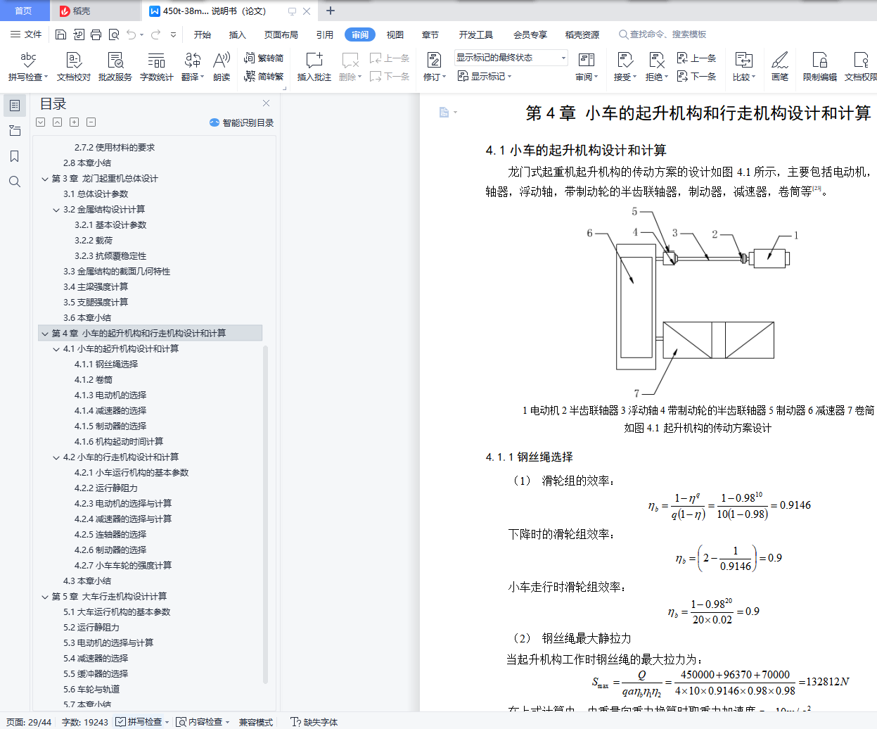The height and width of the screenshot is (729, 877).
Task: Click 缺失字体 in the status bar
Action: click(x=314, y=722)
